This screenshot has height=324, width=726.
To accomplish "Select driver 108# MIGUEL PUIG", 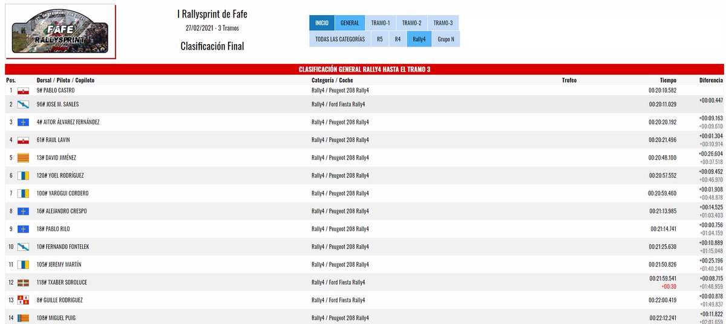I will [56, 318].
